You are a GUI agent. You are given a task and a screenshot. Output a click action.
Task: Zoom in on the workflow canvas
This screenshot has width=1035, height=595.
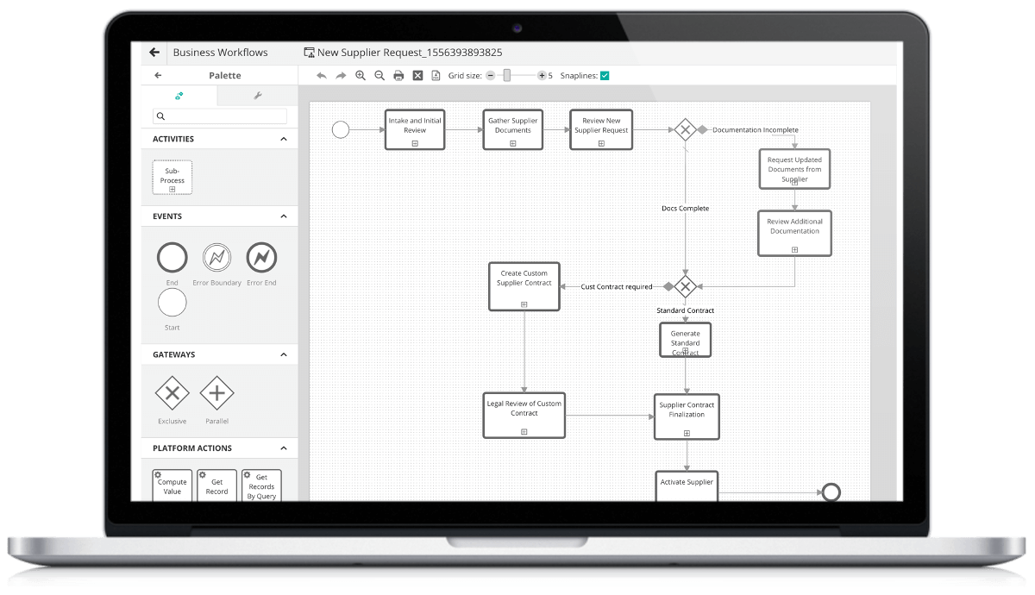pyautogui.click(x=361, y=76)
